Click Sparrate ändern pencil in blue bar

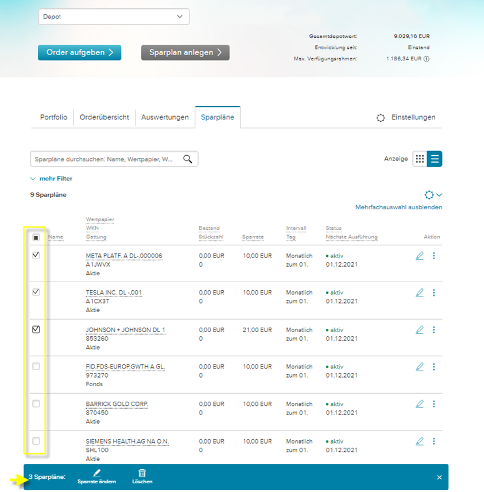96,476
